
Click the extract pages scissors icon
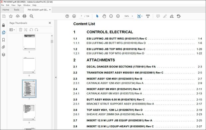point(26,30)
